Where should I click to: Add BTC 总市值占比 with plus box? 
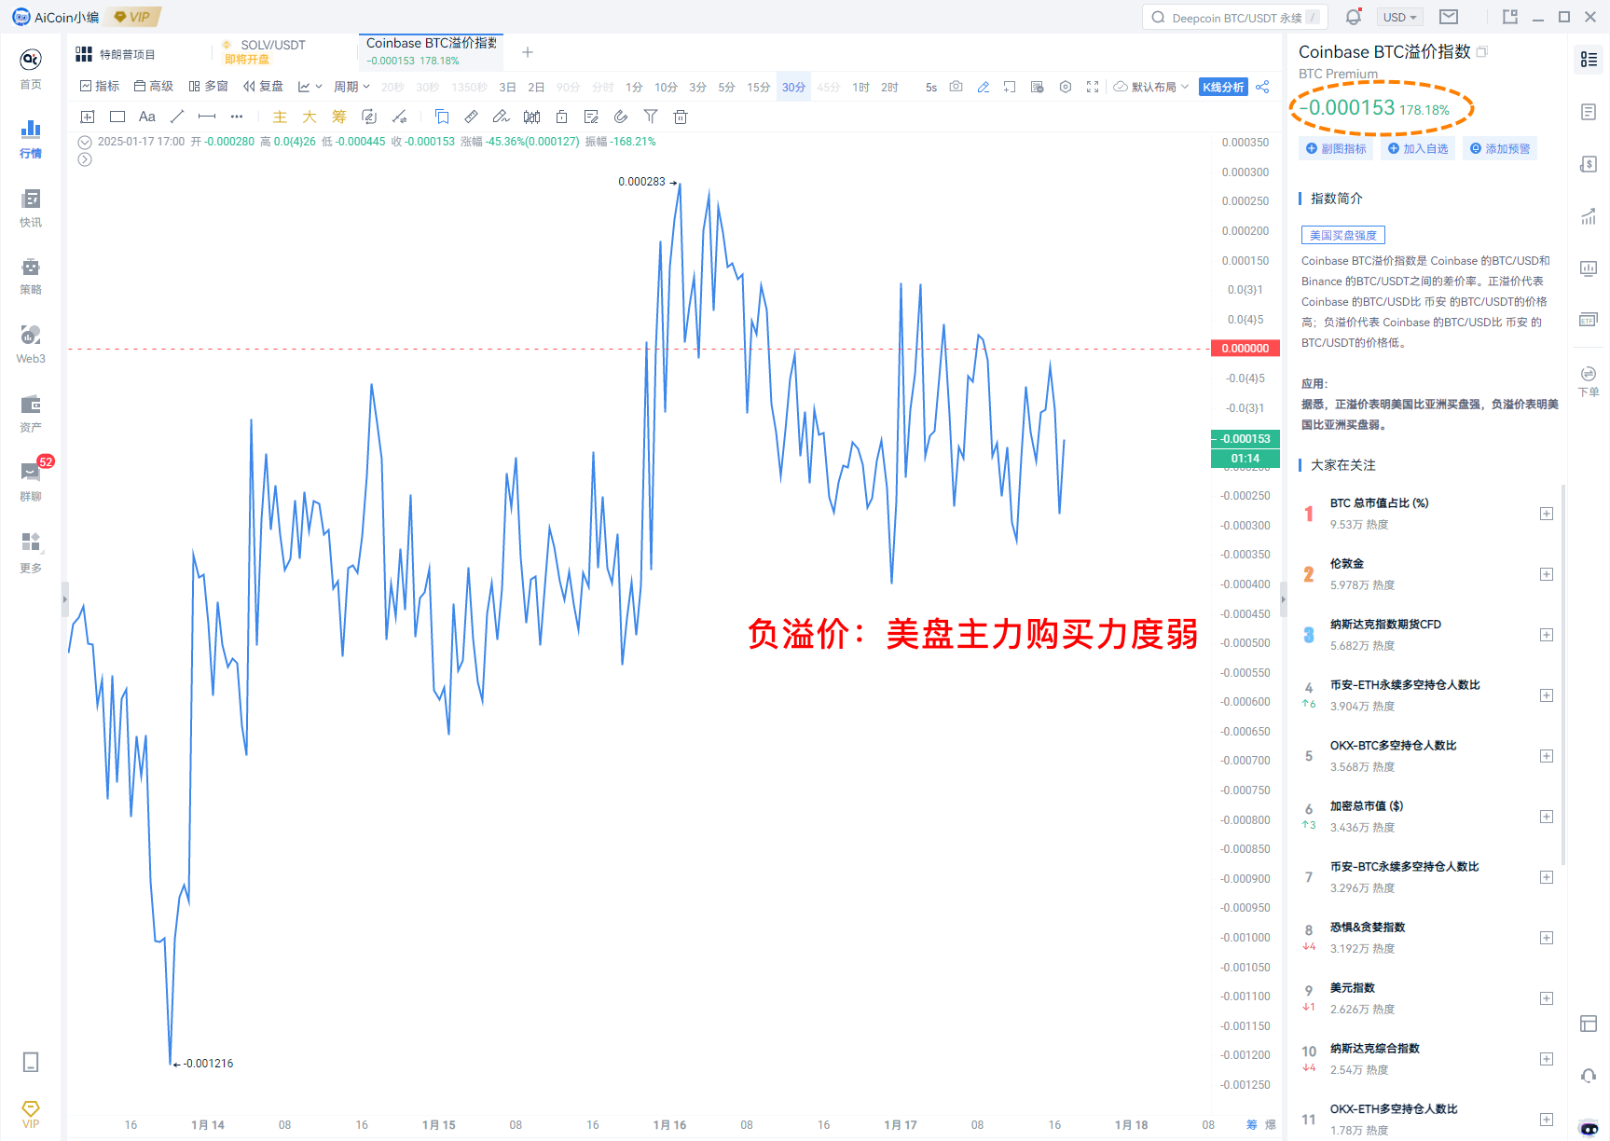1547,514
